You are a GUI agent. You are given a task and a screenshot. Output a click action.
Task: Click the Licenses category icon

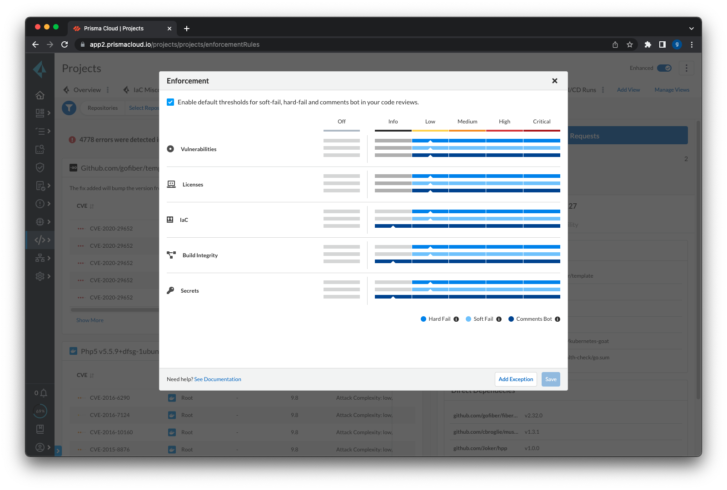(171, 184)
